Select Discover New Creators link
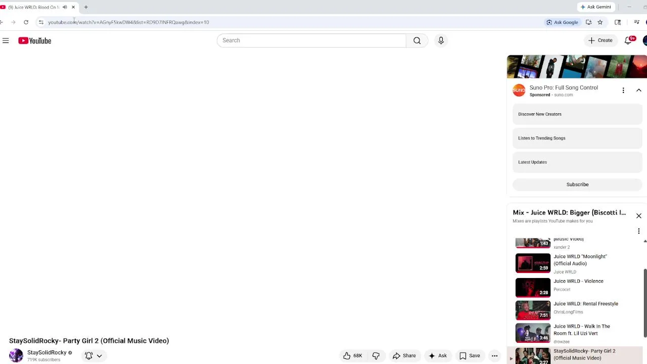This screenshot has width=647, height=364. click(577, 114)
